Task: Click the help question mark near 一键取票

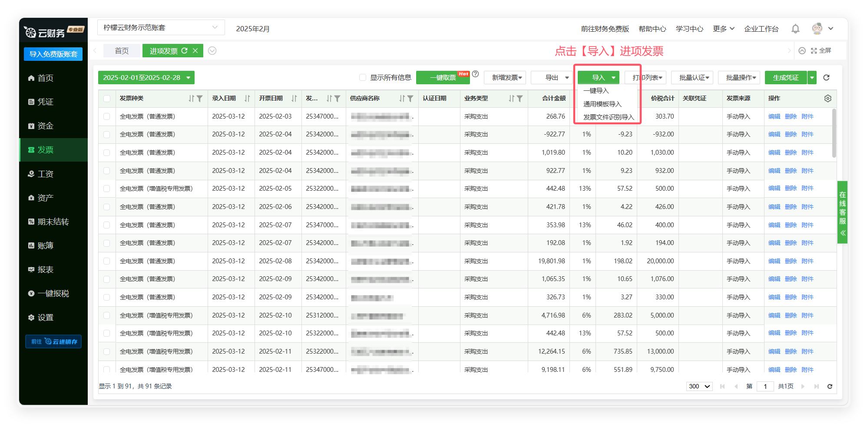Action: click(x=475, y=74)
